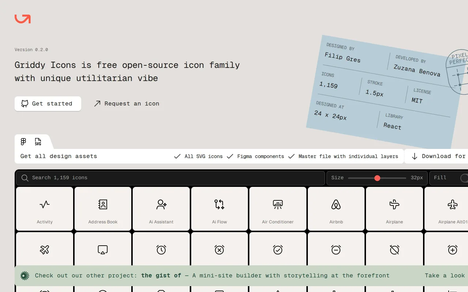Click developer name Zuzana Benova
This screenshot has width=468, height=292.
[x=417, y=70]
